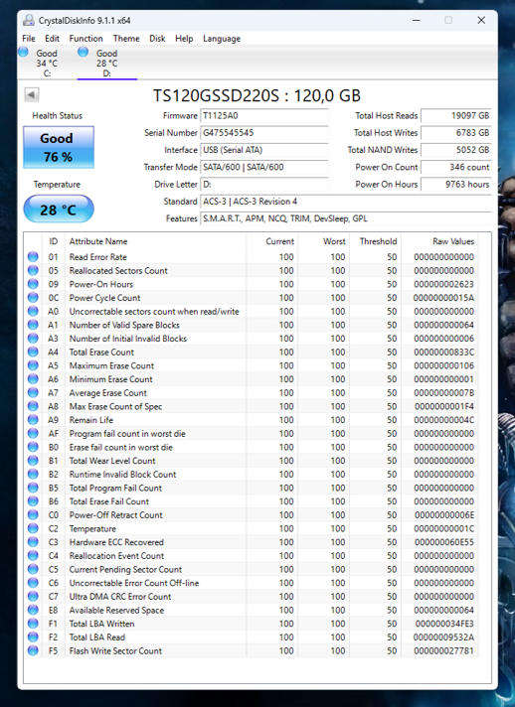Select 'Number of Initial Invalid Blocks' row text
Screen dimensions: 515x707
[127, 339]
